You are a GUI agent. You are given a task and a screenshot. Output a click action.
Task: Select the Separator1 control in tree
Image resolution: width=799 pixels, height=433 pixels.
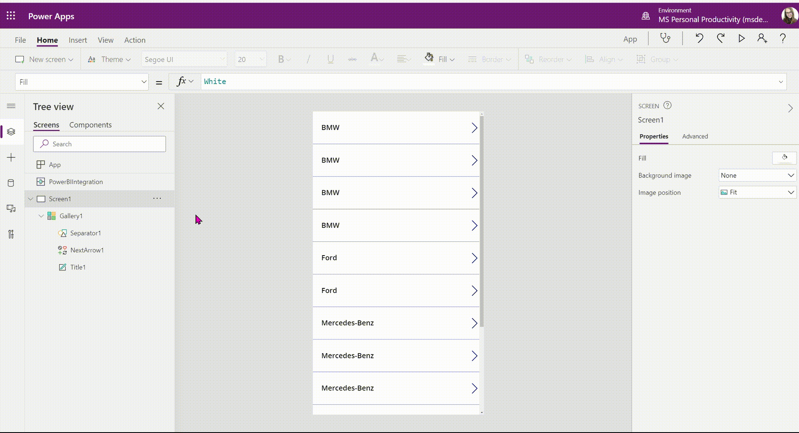pos(85,233)
